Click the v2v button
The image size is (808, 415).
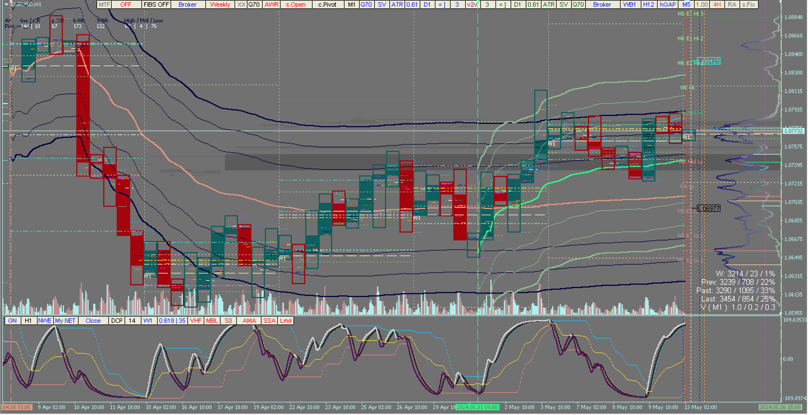(472, 4)
